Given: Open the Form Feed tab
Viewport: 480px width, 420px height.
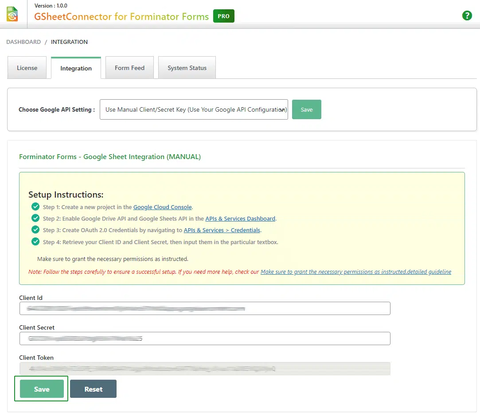Looking at the screenshot, I should 129,68.
